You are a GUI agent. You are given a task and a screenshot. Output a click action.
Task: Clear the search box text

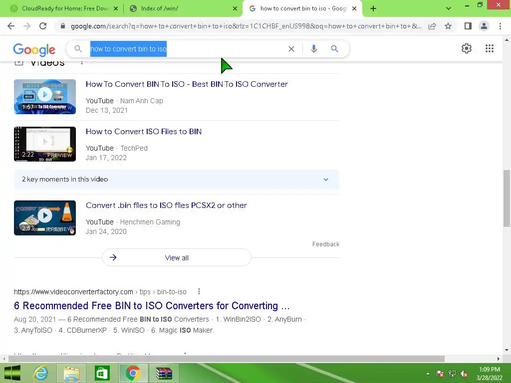[291, 49]
